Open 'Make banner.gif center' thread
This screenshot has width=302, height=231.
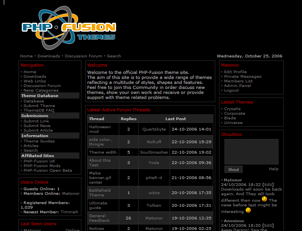[x=100, y=177]
